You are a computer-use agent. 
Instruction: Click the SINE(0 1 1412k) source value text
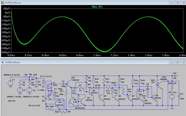click(x=14, y=97)
